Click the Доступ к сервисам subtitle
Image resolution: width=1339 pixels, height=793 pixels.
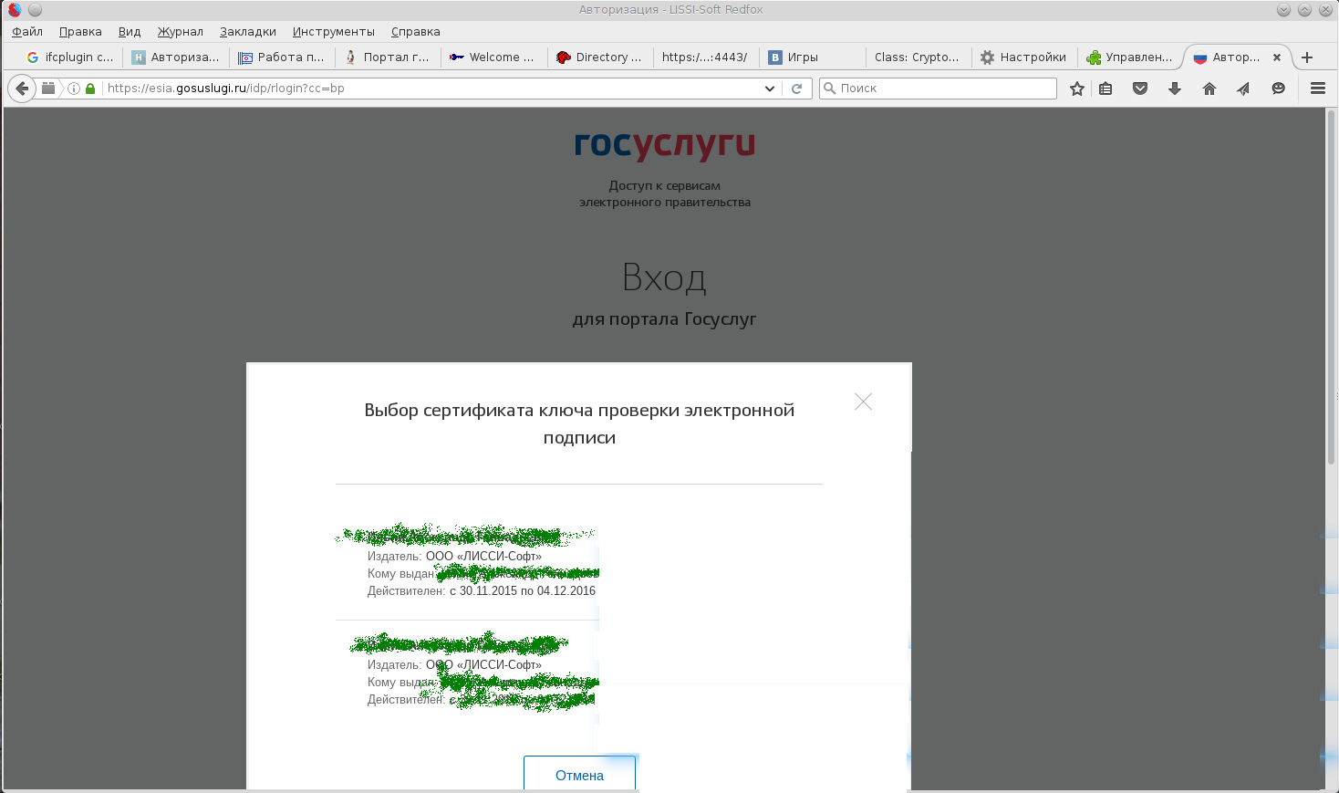pos(665,193)
